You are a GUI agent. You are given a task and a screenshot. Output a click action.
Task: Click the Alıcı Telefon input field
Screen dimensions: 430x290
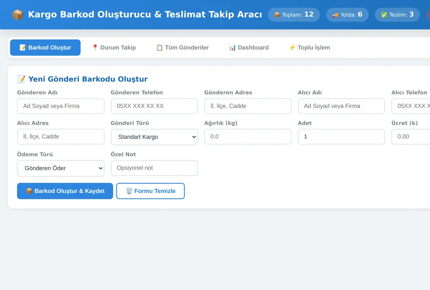click(x=411, y=106)
